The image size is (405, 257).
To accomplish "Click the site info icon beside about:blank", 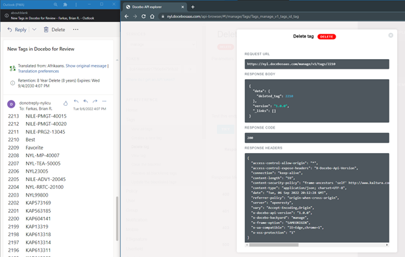I will [x=6, y=16].
